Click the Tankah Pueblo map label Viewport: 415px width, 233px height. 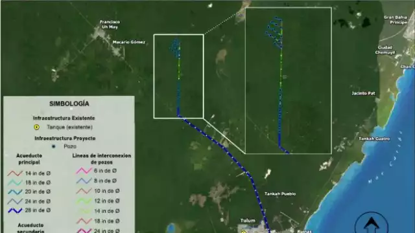coord(280,194)
